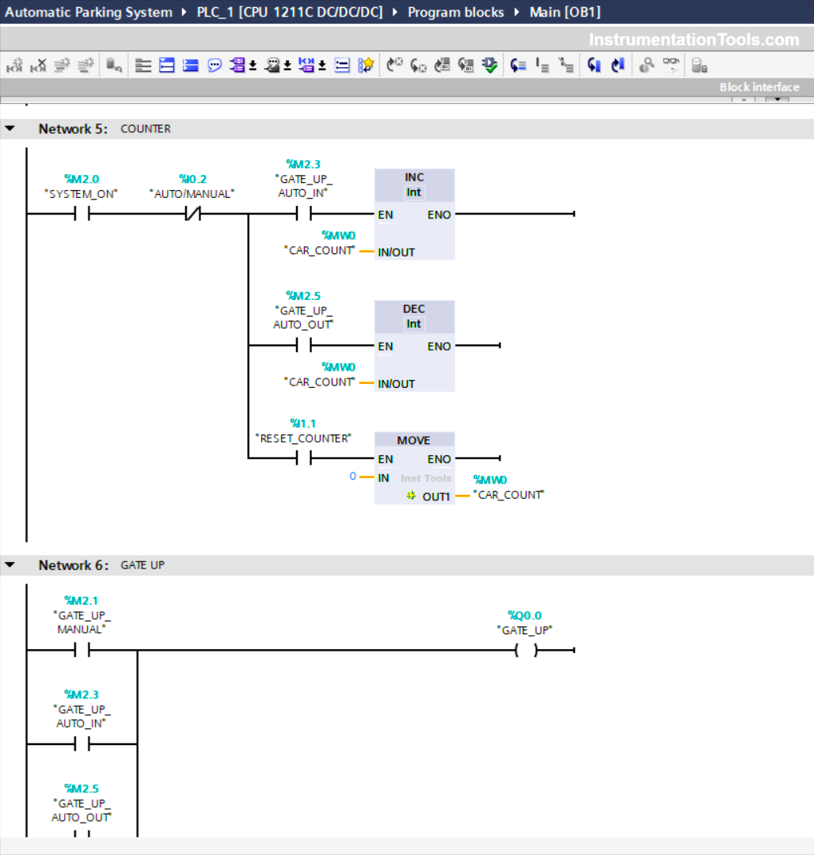Click the Close all networks icon
814x855 pixels.
[191, 66]
